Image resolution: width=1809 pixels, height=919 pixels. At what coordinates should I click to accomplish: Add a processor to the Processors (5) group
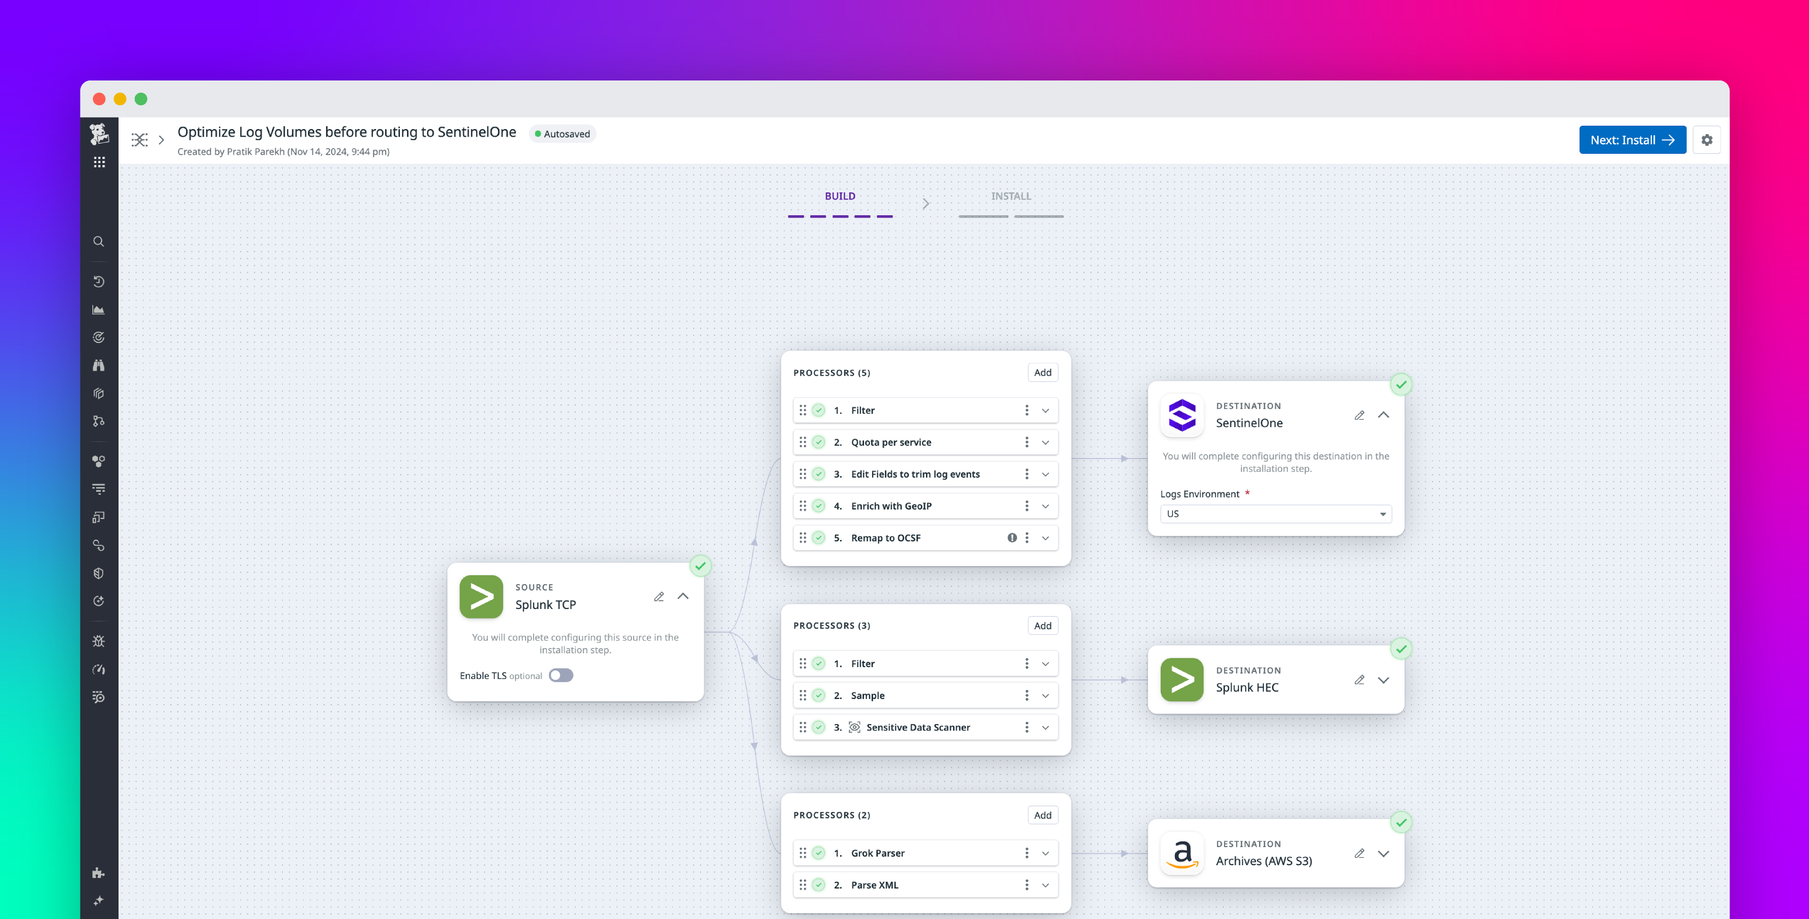point(1042,372)
